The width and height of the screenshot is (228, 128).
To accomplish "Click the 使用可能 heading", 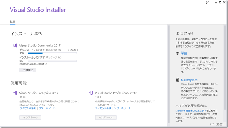I will (x=18, y=83).
